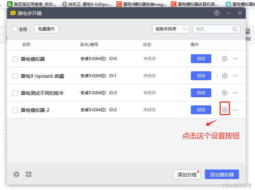Click the 雷电多开器 title bar logo
Screen dimensions: 255x190
pyautogui.click(x=13, y=13)
